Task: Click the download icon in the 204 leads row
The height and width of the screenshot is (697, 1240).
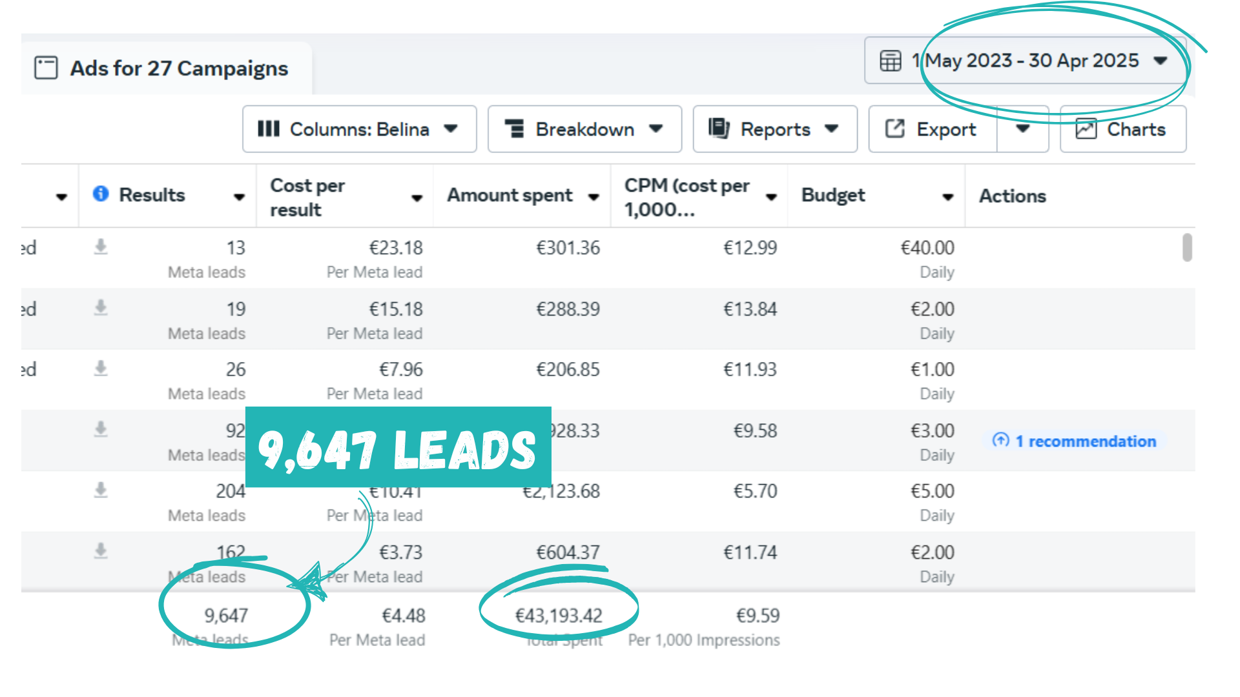Action: (x=101, y=490)
